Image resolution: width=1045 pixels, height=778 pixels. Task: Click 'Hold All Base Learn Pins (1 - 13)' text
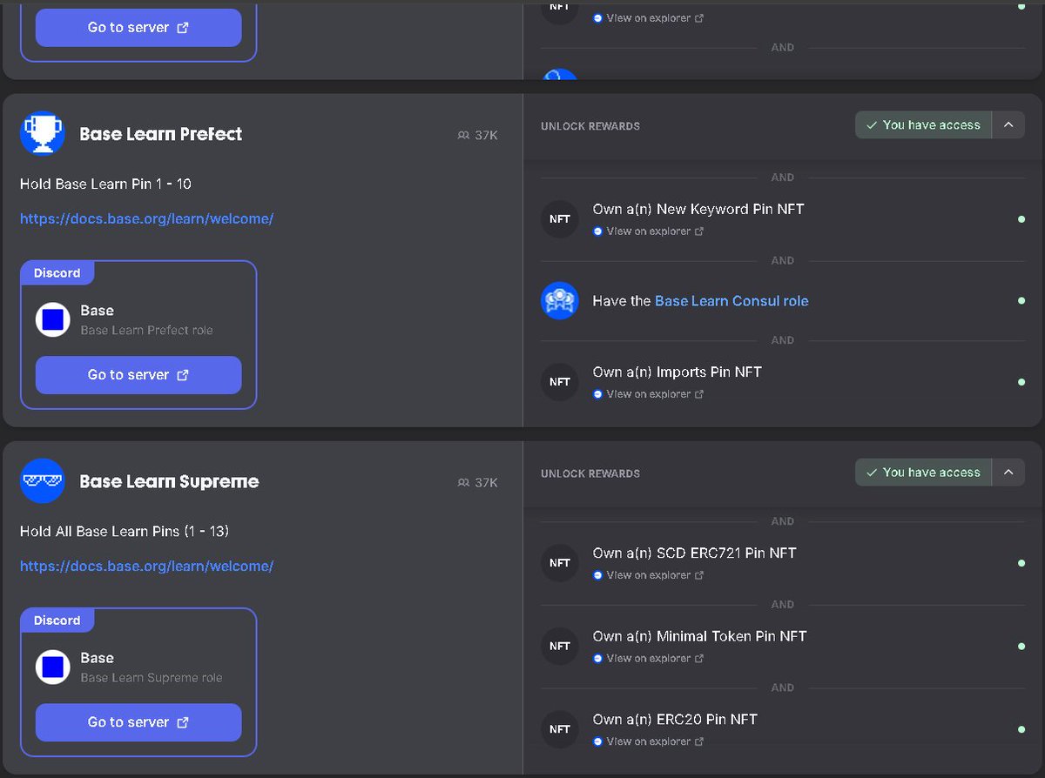click(x=125, y=531)
